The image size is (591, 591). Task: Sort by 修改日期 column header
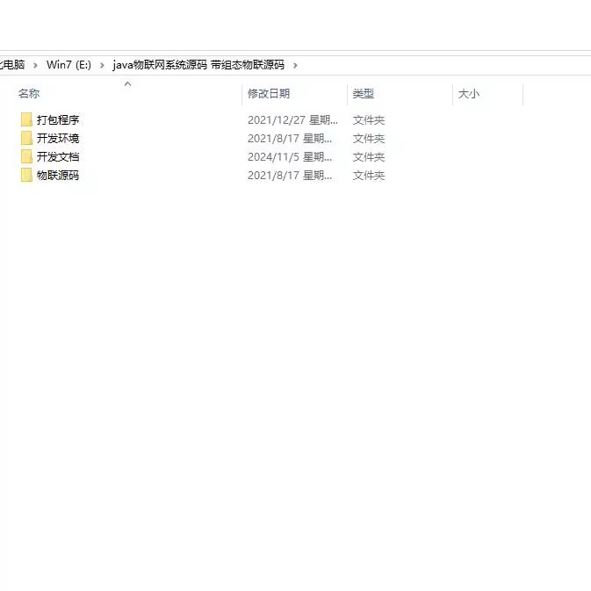(269, 93)
